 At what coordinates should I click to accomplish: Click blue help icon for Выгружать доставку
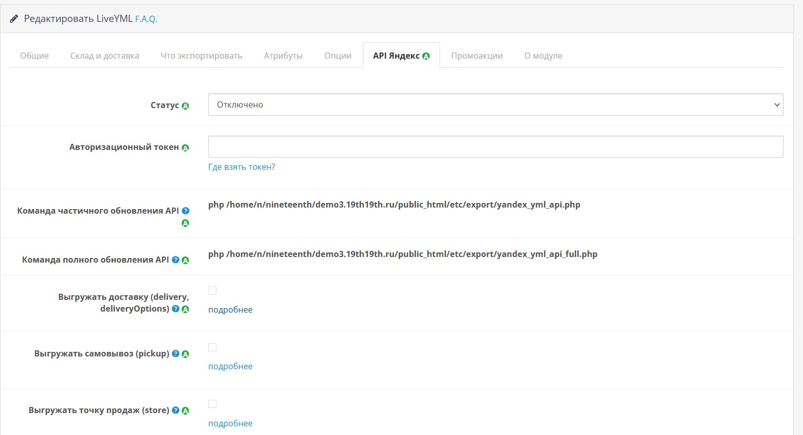click(x=176, y=309)
